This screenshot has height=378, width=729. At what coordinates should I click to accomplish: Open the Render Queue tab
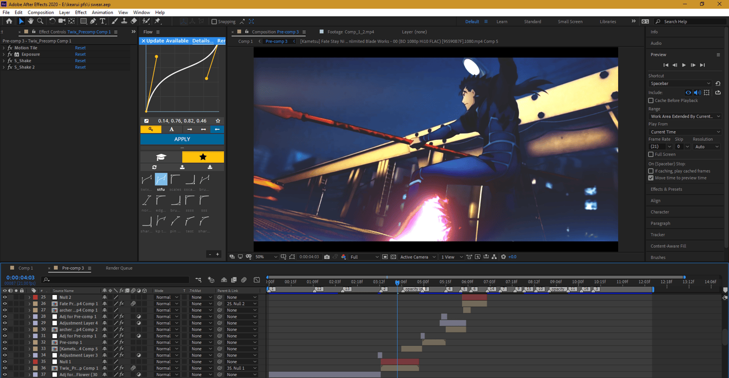pos(119,268)
